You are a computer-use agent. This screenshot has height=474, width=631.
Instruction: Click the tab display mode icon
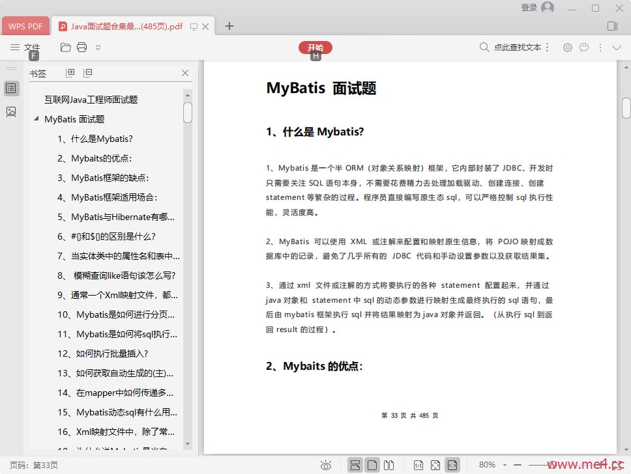(x=194, y=27)
